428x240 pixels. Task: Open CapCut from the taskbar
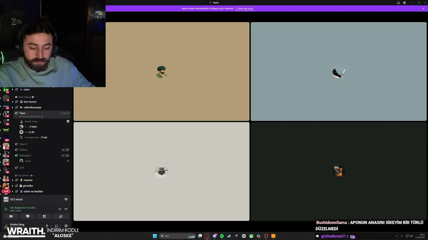tap(244, 236)
